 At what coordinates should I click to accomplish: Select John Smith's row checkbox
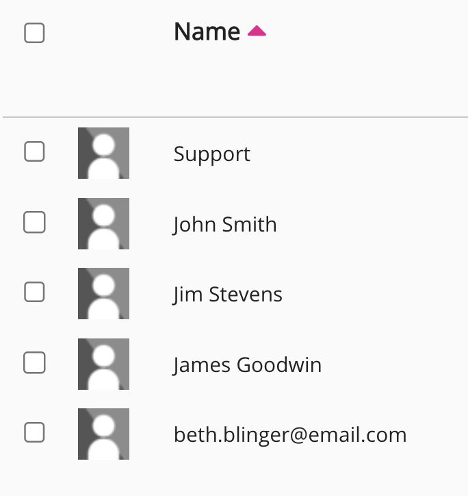pyautogui.click(x=34, y=222)
